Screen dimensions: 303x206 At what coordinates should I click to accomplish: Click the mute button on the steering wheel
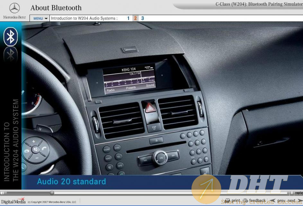click(35, 150)
